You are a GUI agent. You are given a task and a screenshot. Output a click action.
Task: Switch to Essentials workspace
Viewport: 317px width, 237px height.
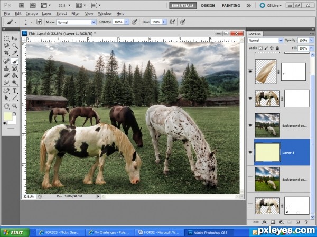tap(183, 5)
